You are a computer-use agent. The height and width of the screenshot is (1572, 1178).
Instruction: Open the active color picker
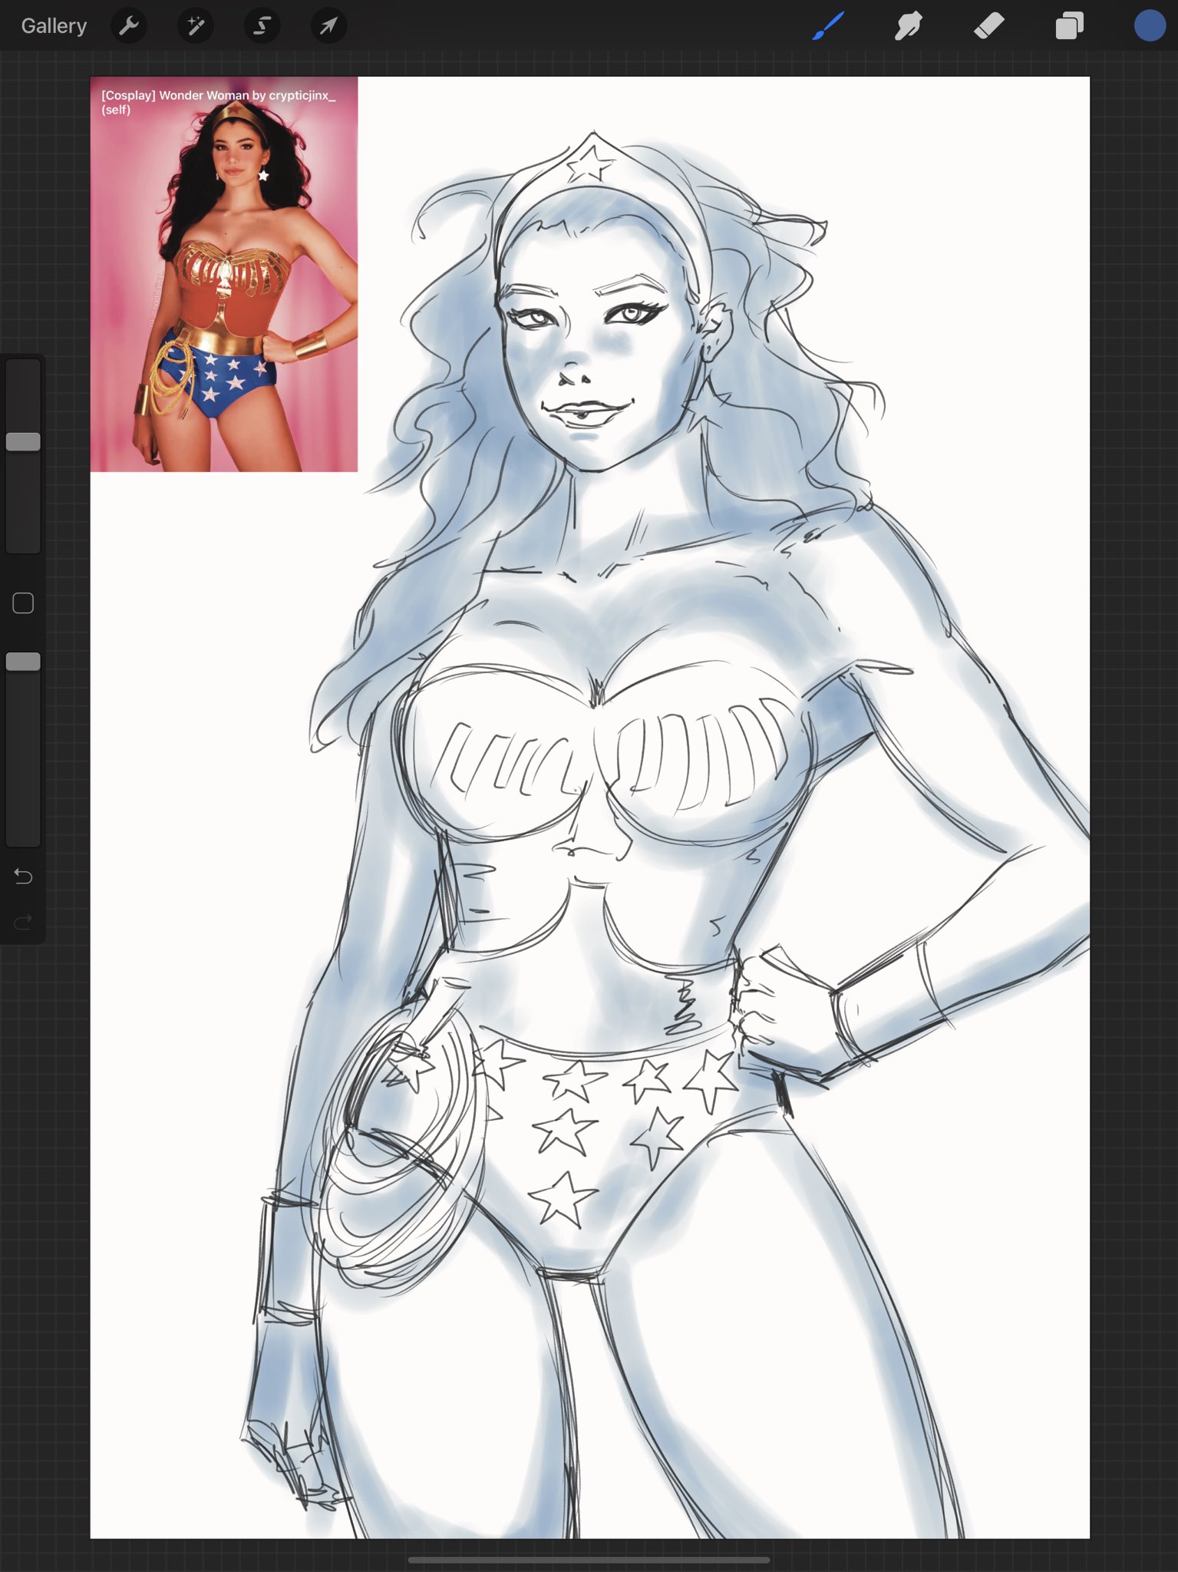tap(1150, 26)
